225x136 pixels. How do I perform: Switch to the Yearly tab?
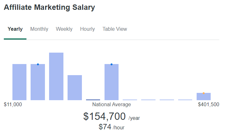pyautogui.click(x=15, y=29)
